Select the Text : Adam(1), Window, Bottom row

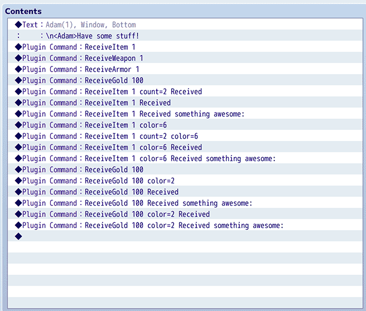(185, 25)
